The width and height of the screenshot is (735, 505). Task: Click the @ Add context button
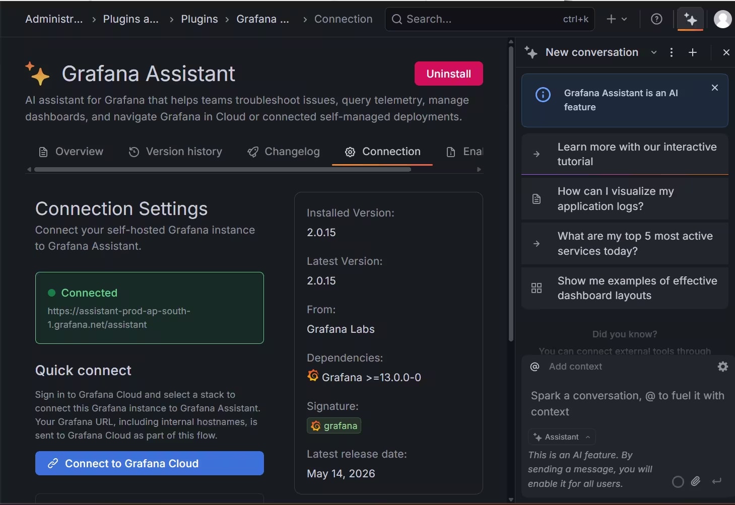click(x=566, y=367)
